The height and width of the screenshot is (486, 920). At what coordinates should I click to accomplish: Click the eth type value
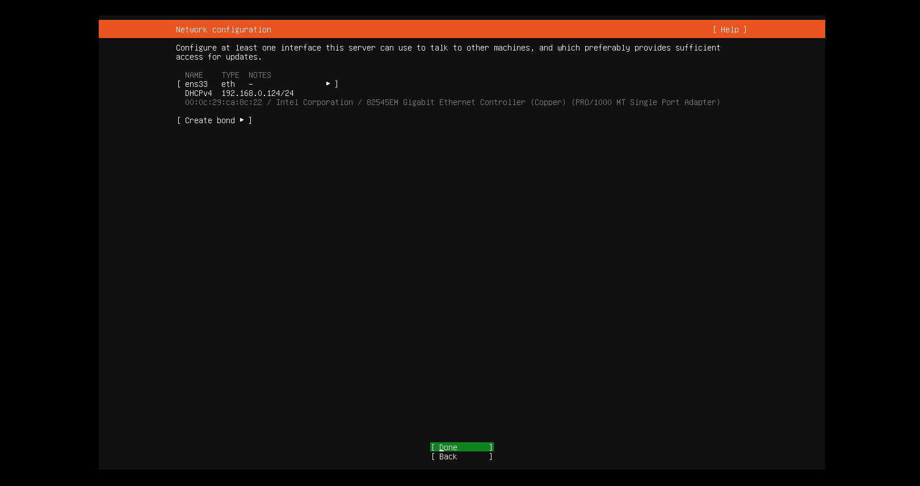click(228, 84)
